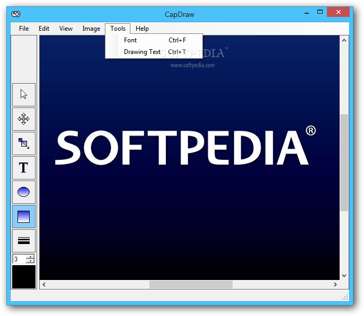Choose Drawing Text from the Tools menu
The image size is (364, 316).
pyautogui.click(x=154, y=52)
